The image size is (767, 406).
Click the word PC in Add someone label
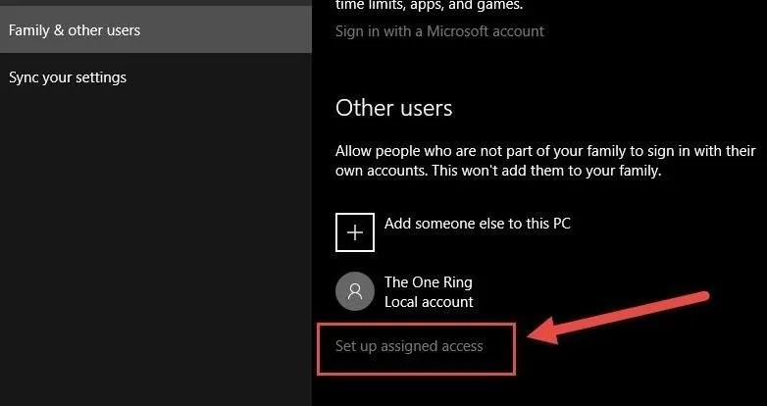562,224
